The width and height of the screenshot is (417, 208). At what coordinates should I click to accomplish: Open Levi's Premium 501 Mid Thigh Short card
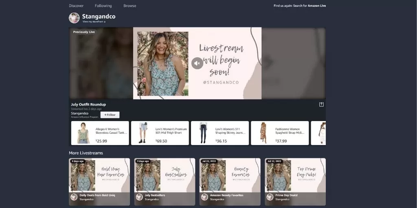click(x=160, y=133)
